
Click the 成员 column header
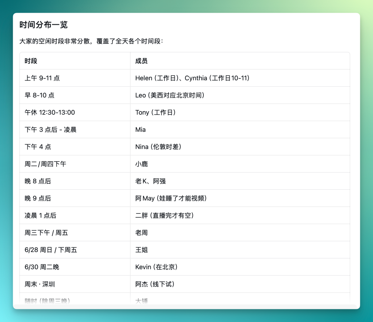coord(240,61)
